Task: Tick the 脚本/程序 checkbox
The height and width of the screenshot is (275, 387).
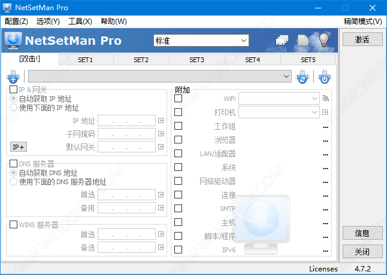Action: point(178,236)
